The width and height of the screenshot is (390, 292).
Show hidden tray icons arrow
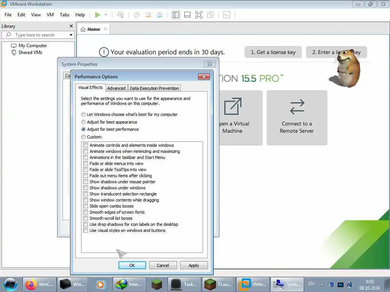tap(322, 285)
